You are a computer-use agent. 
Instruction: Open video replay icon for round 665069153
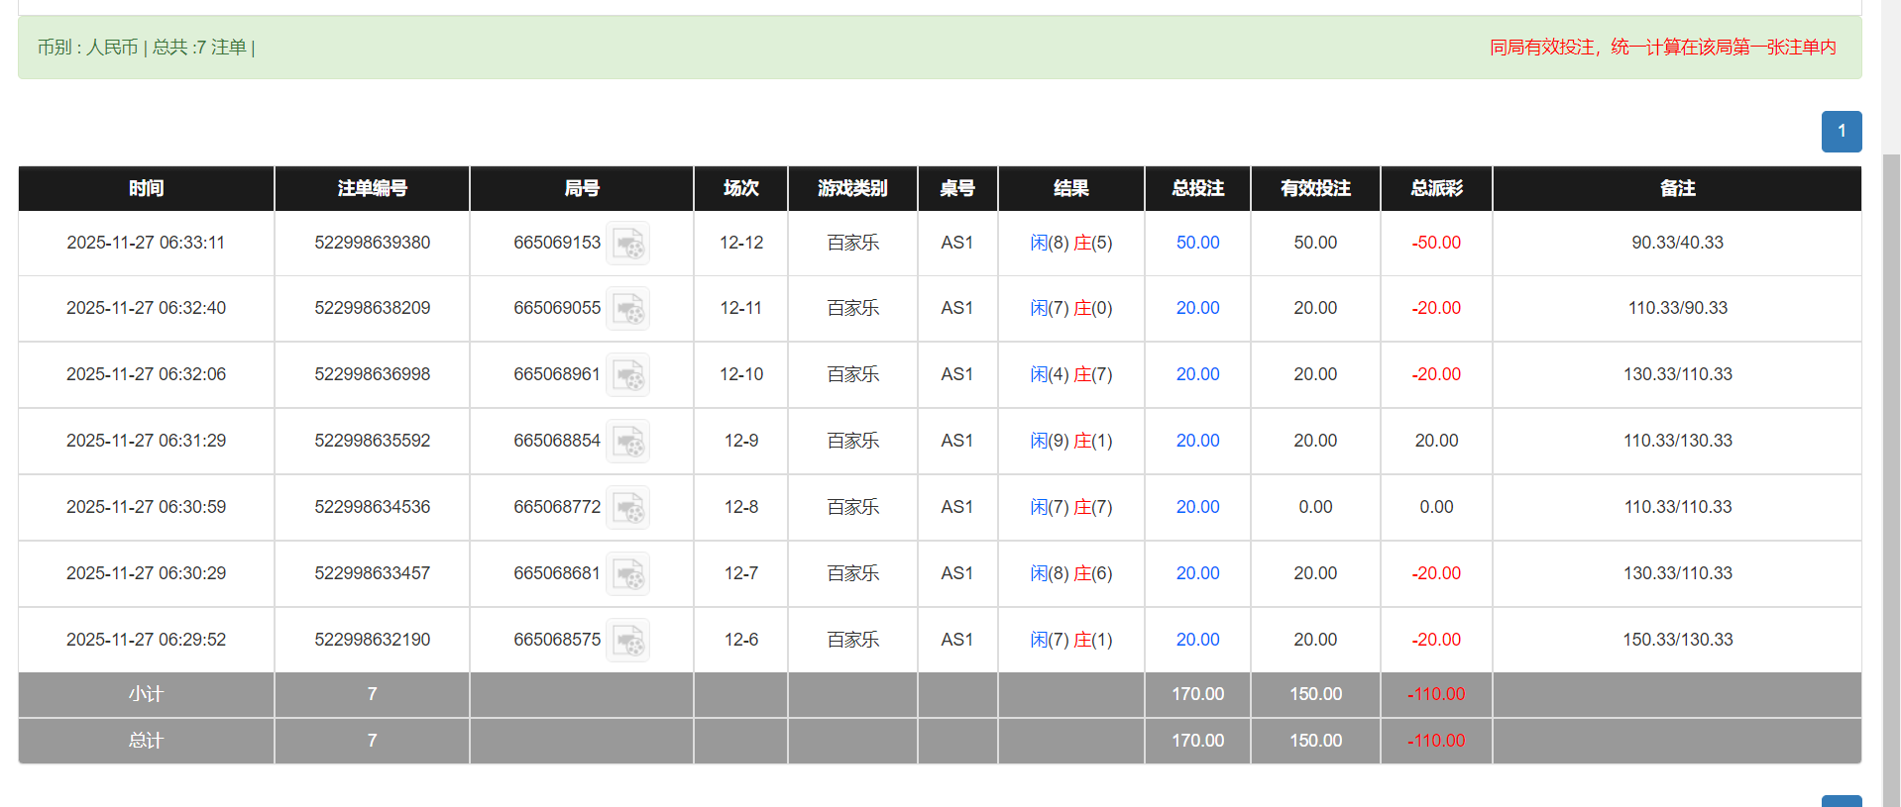coord(627,243)
